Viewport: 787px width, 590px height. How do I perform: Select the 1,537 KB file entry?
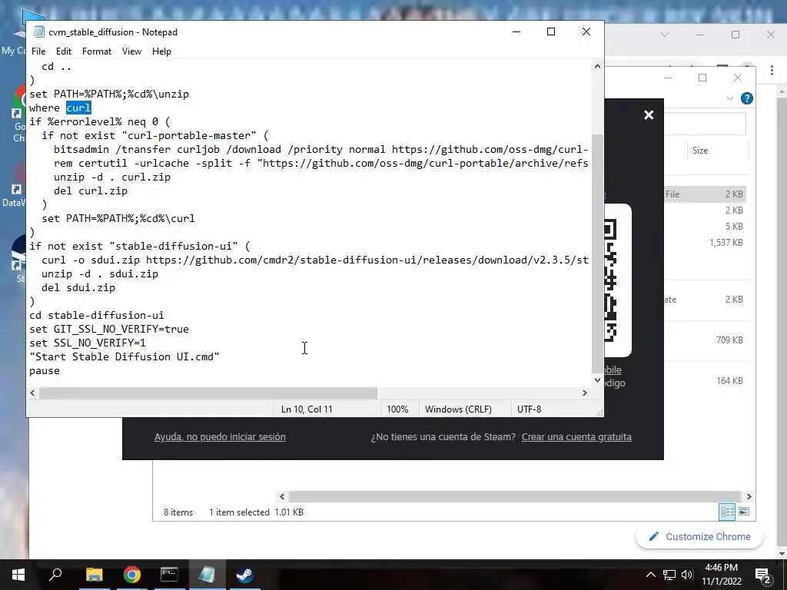point(726,243)
